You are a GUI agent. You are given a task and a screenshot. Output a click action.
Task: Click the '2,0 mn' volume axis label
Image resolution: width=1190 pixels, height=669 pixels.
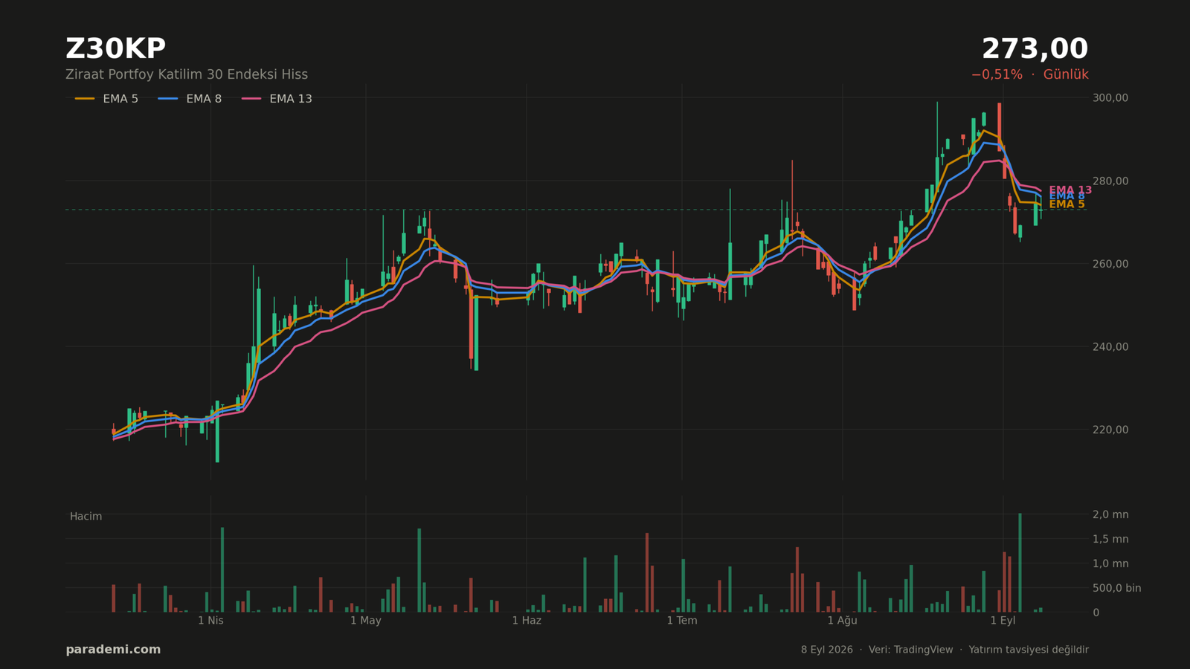point(1110,514)
